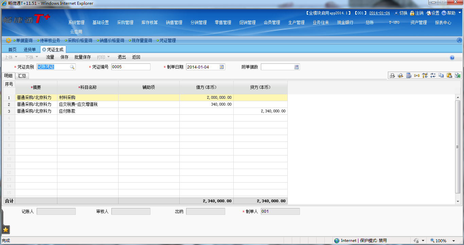
Task: Click the 340,000.00 debit amount cell
Action: 207,104
